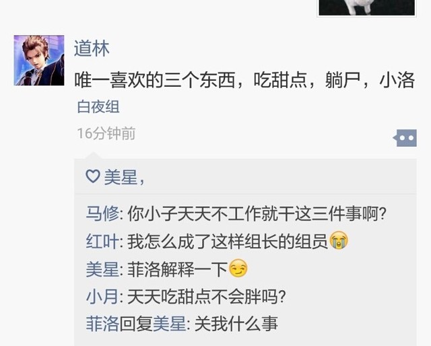Open the partial photo thumbnail at top

[x=366, y=7]
